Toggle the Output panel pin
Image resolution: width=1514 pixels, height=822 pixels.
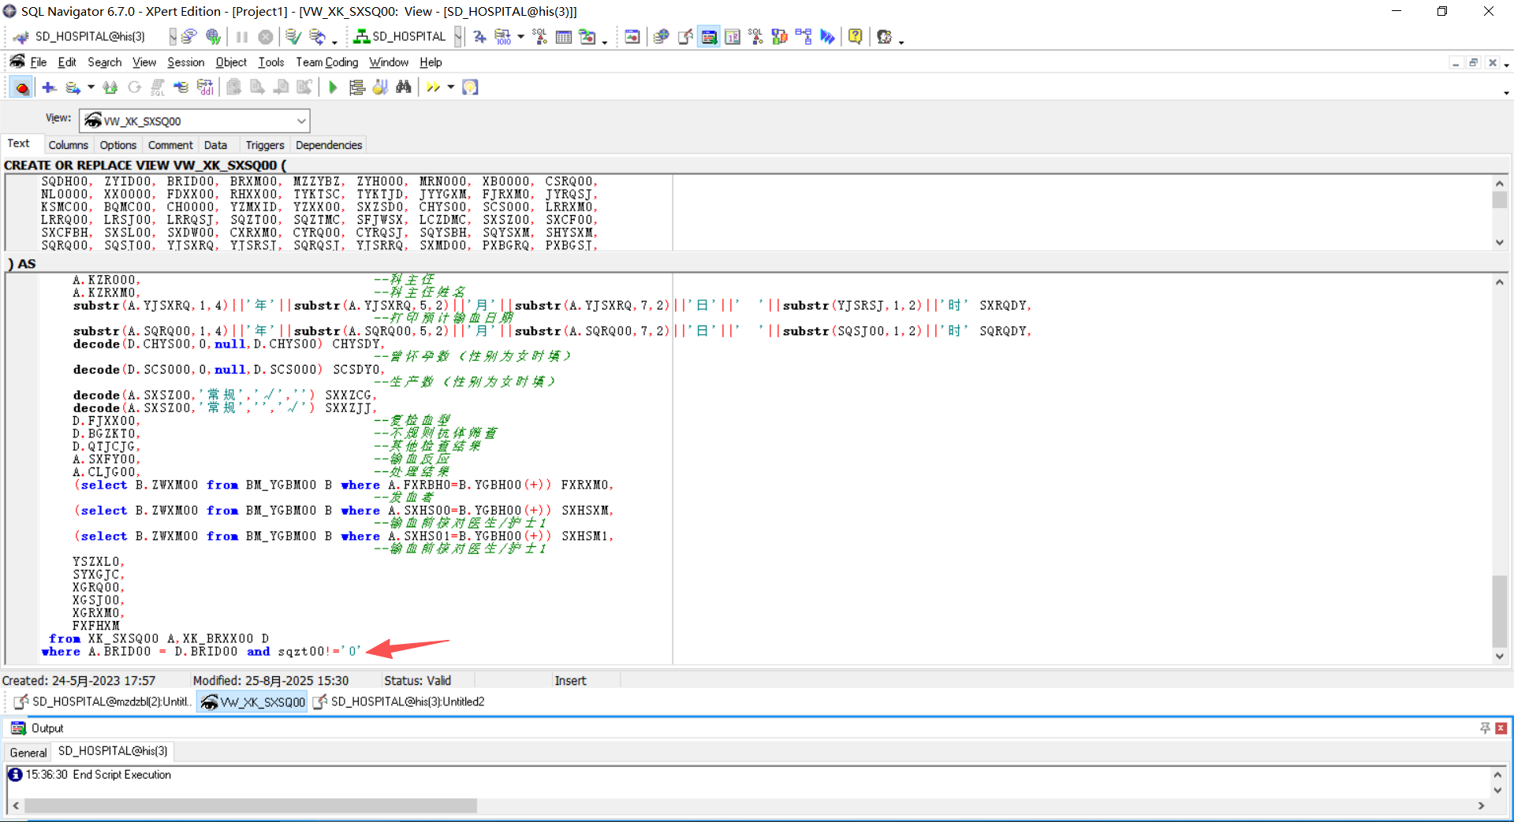click(x=1485, y=728)
